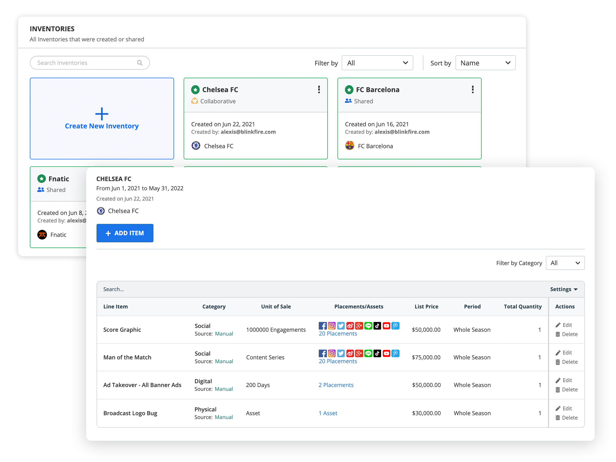Click the Search Inventories input field
Image resolution: width=616 pixels, height=462 pixels.
(x=83, y=63)
